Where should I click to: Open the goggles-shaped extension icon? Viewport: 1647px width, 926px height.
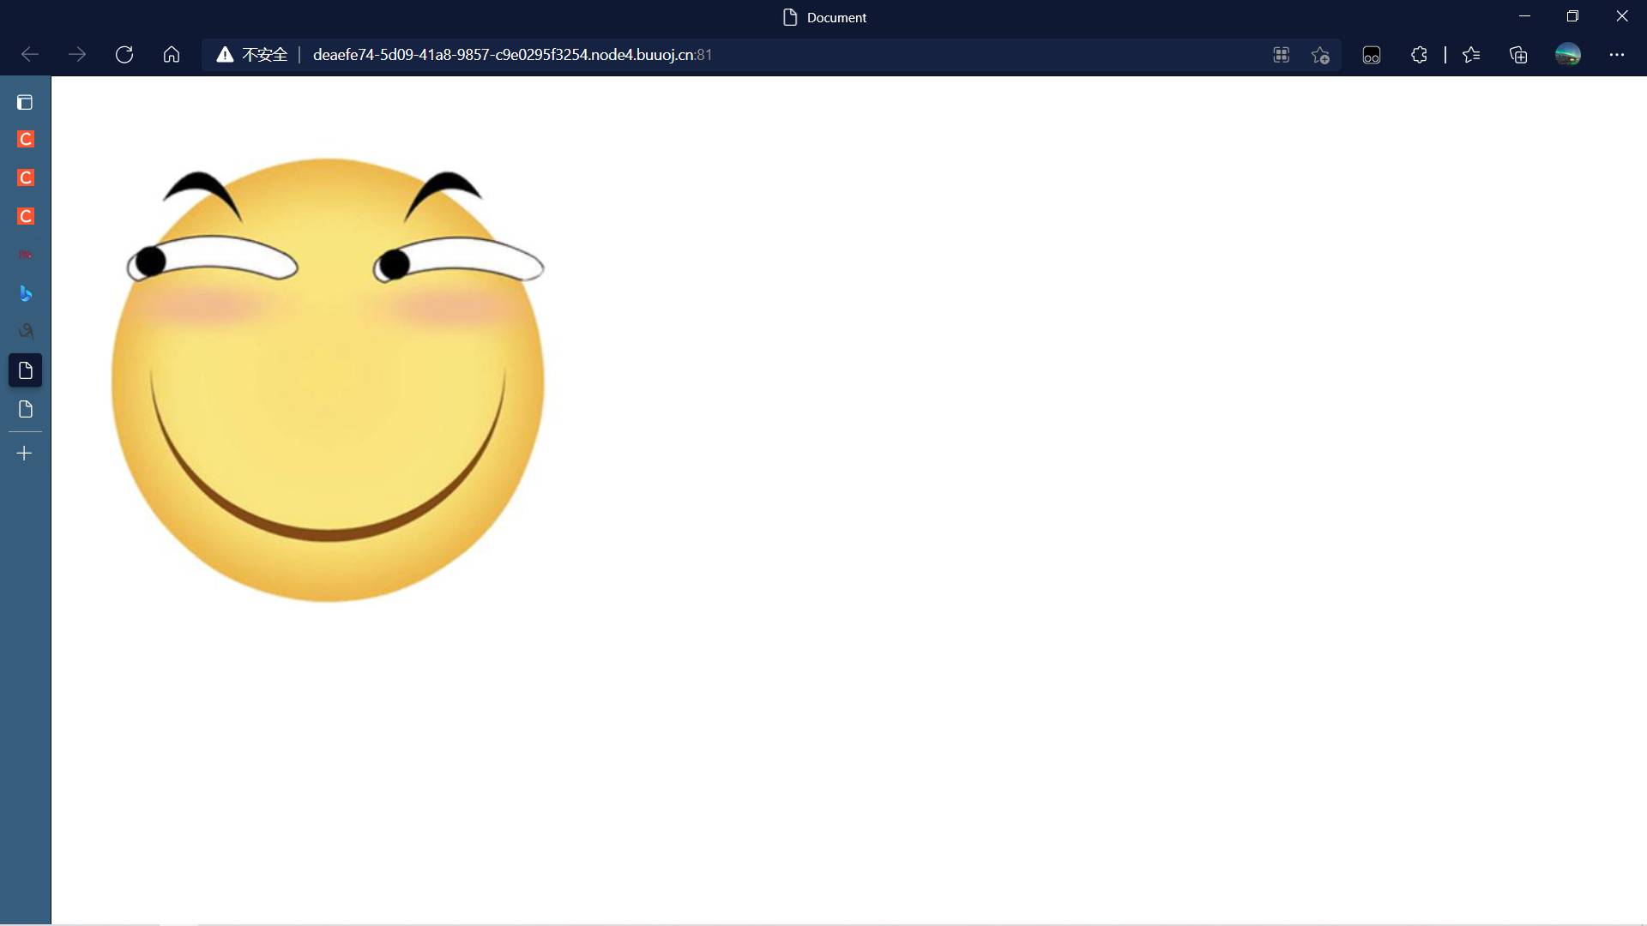(1372, 55)
